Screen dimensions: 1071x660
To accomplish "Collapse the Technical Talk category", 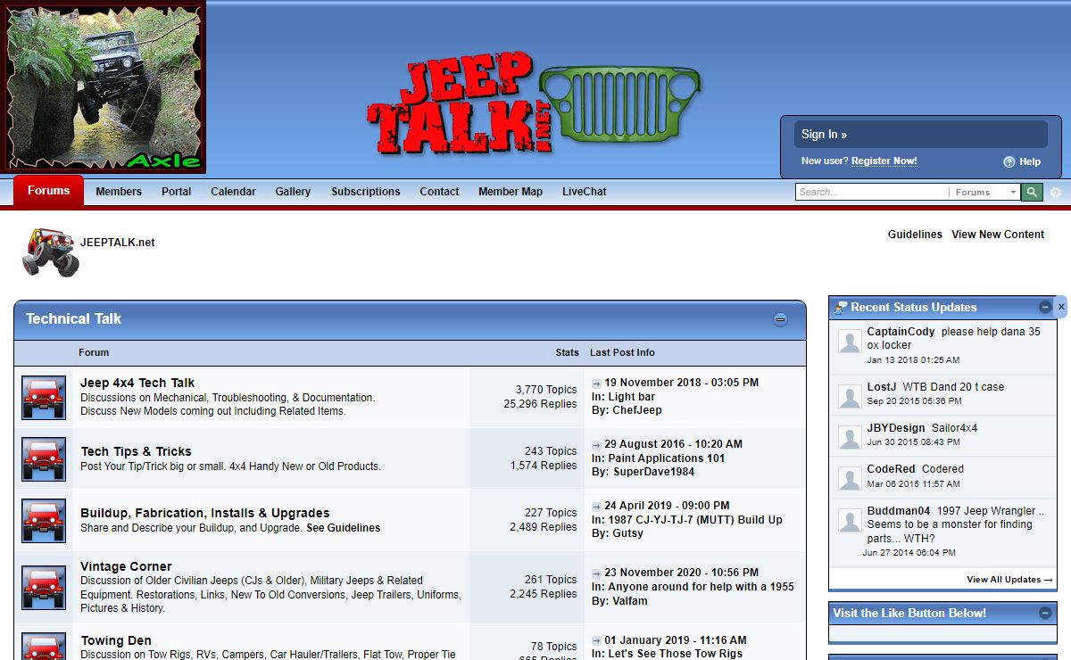I will pyautogui.click(x=780, y=319).
